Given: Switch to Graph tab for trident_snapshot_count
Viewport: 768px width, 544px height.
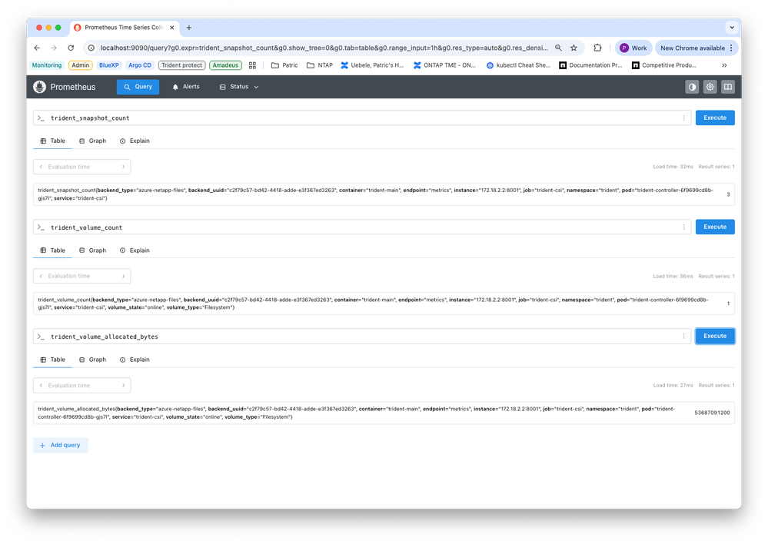Looking at the screenshot, I should pyautogui.click(x=92, y=141).
